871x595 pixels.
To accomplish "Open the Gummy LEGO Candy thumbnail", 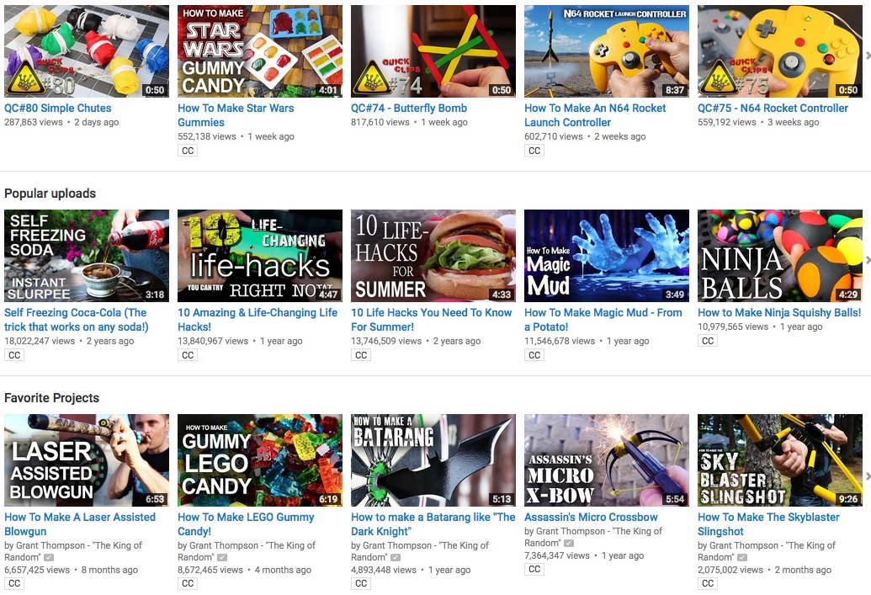I will click(x=260, y=460).
